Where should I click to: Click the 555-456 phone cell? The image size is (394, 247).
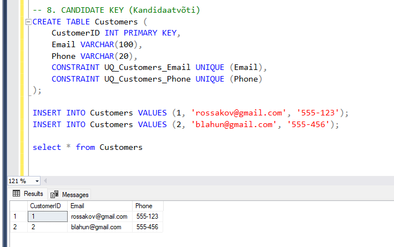(148, 227)
